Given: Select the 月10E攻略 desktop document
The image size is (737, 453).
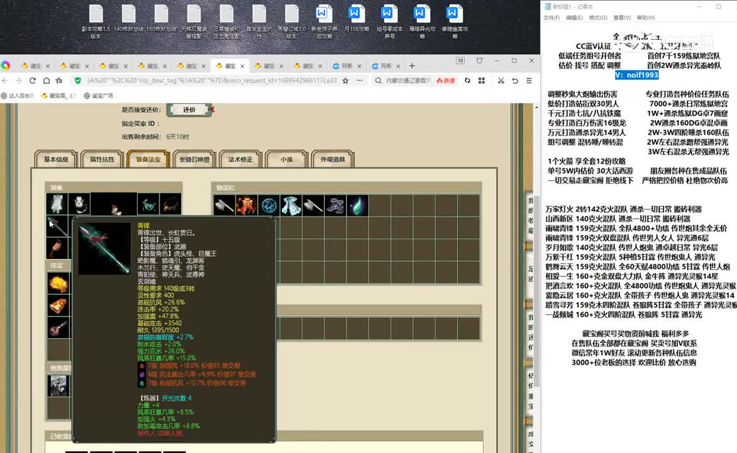Looking at the screenshot, I should click(357, 19).
